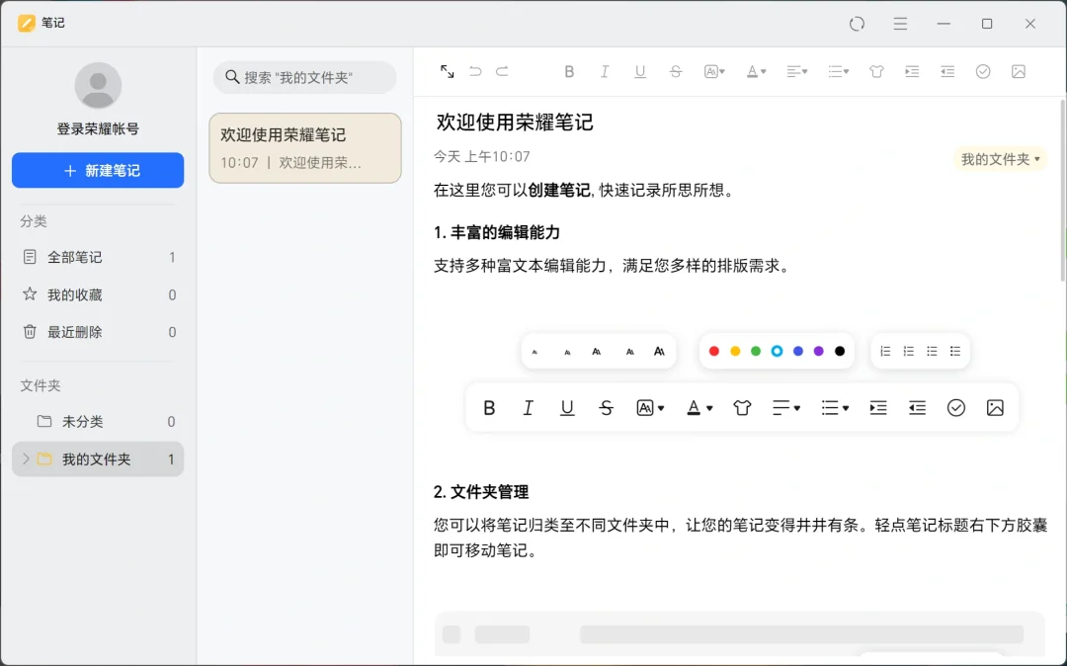
Task: Click the magnifier icon in search box
Action: 232,77
